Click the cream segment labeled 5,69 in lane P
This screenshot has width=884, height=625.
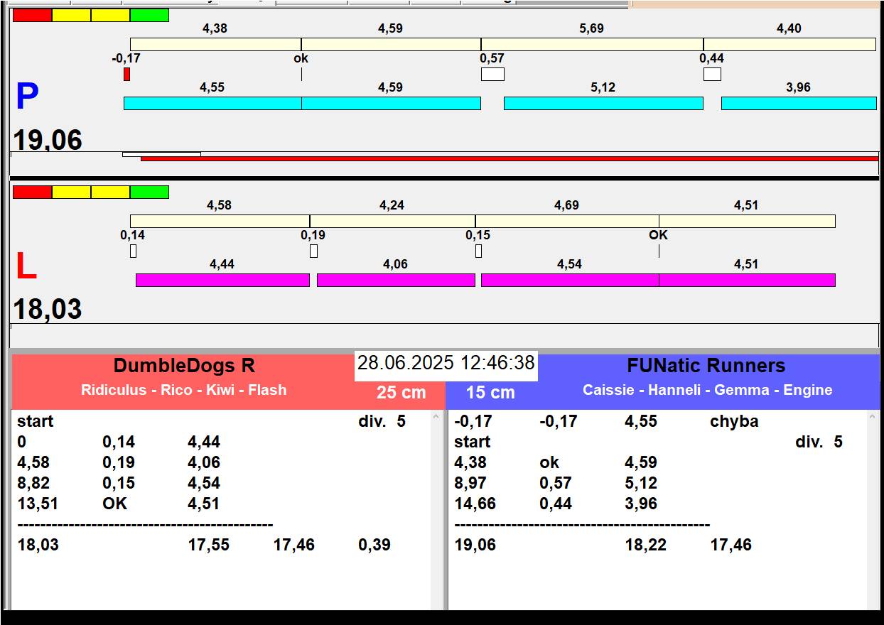(x=591, y=44)
